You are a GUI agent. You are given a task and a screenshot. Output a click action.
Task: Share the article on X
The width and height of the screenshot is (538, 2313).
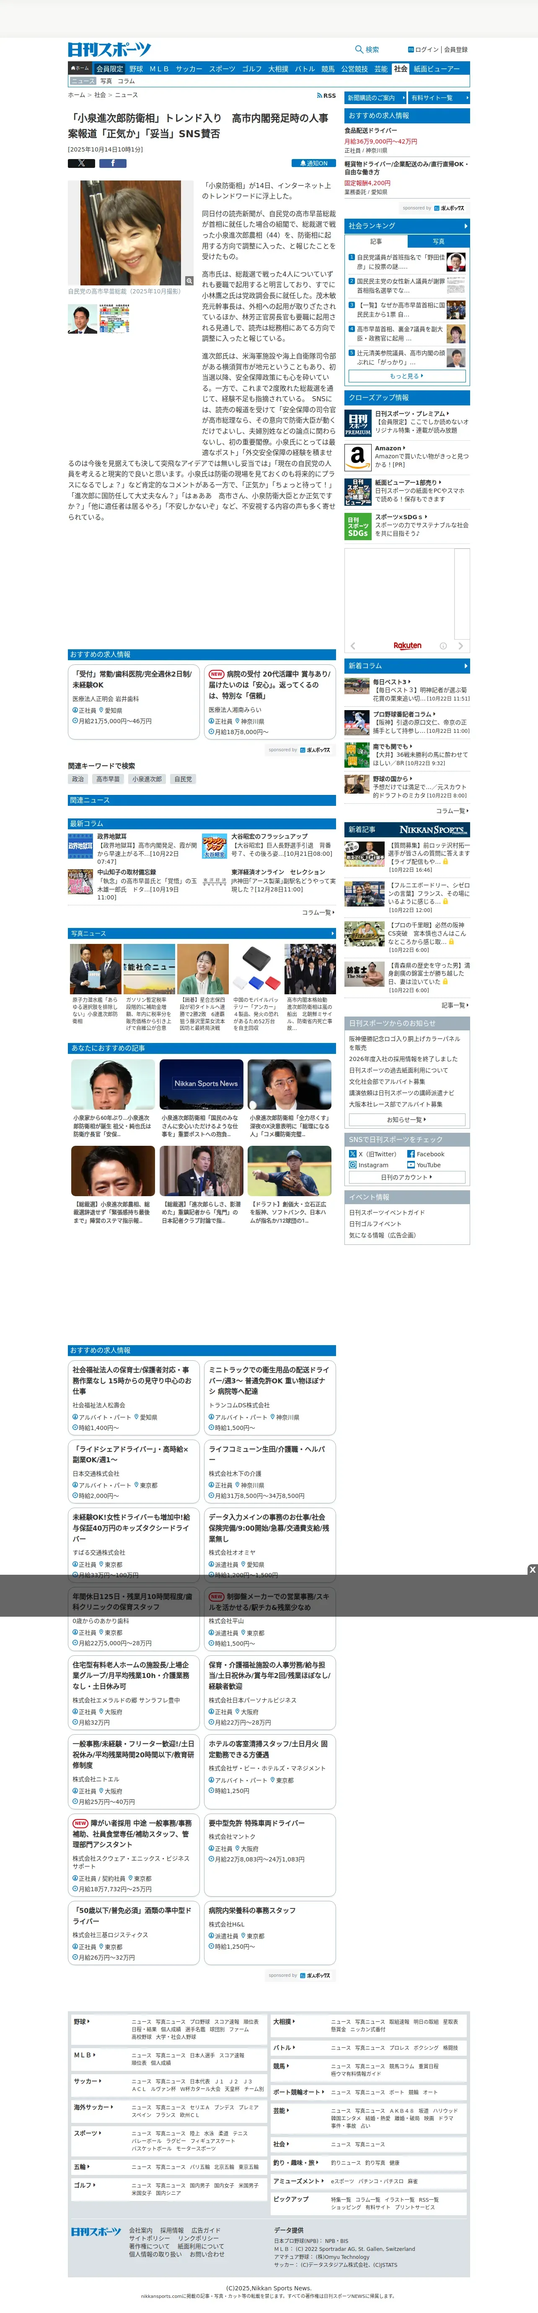pyautogui.click(x=82, y=163)
